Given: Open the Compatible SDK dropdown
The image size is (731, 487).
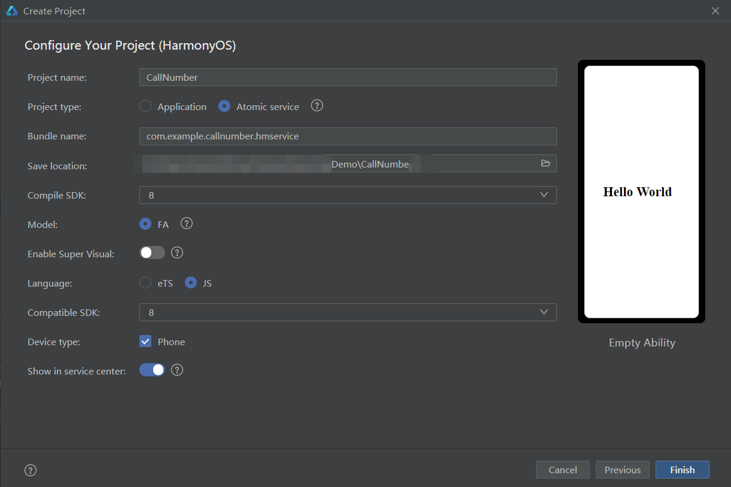Looking at the screenshot, I should [348, 312].
